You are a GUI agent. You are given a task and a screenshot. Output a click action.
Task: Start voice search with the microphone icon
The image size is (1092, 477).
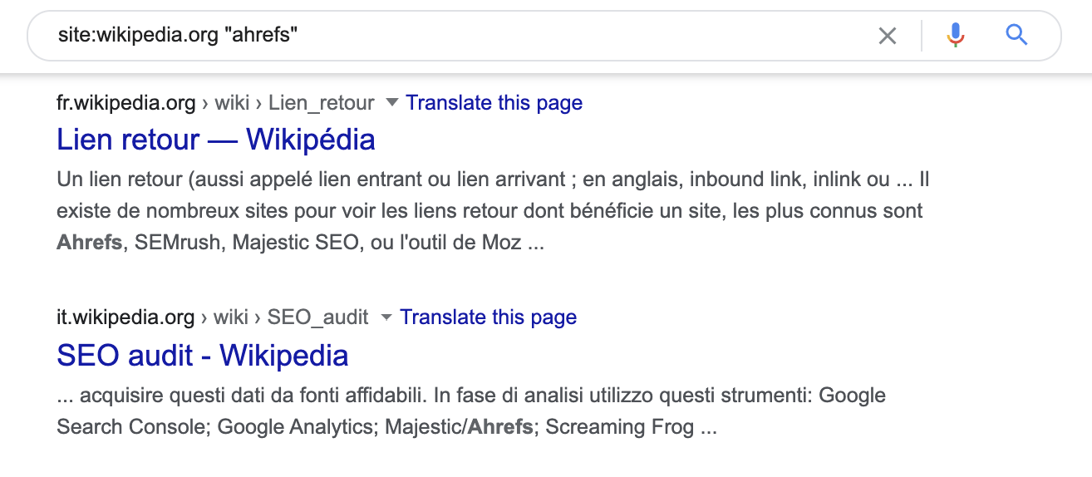[956, 35]
